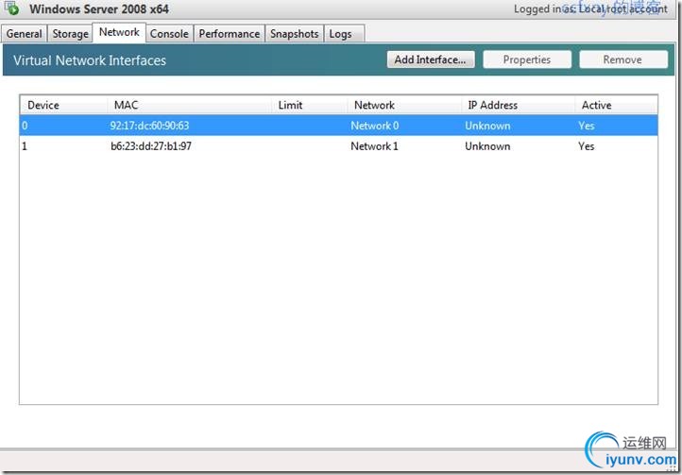Click the Network 0 cell
Screen dimensions: 682x475
point(374,126)
